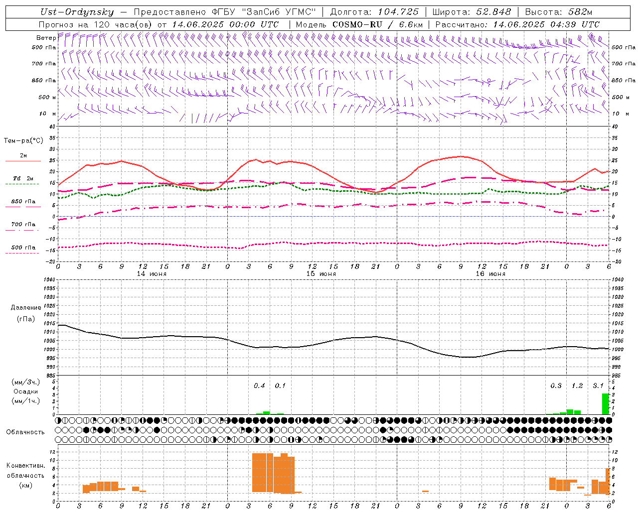The width and height of the screenshot is (638, 510).
Task: Click the (мм/1ч.) precipitation unit label
Action: tap(26, 400)
